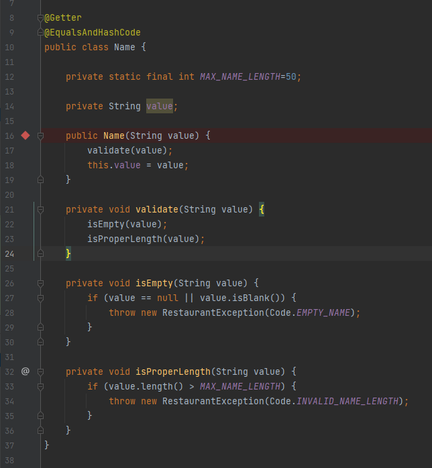Collapse the @Getter annotation fold marker

tap(41, 18)
